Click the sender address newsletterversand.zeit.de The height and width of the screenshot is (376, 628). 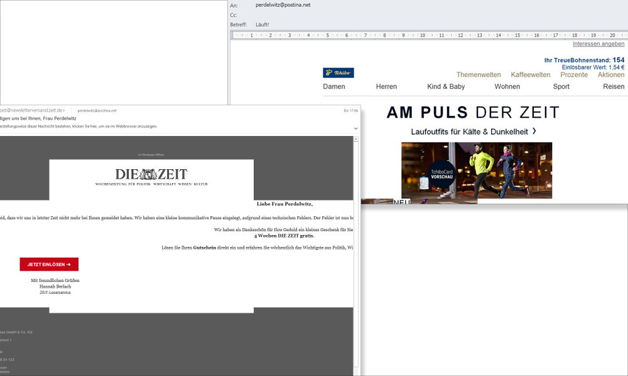(x=33, y=110)
